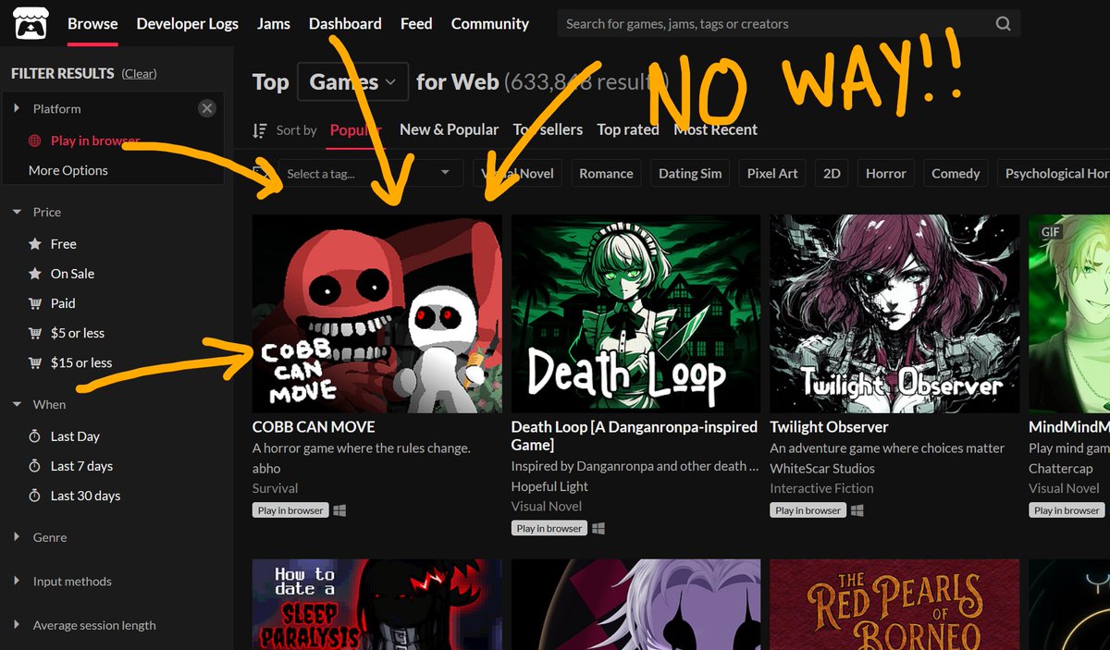
Task: Select the Comedy tag
Action: click(x=956, y=173)
